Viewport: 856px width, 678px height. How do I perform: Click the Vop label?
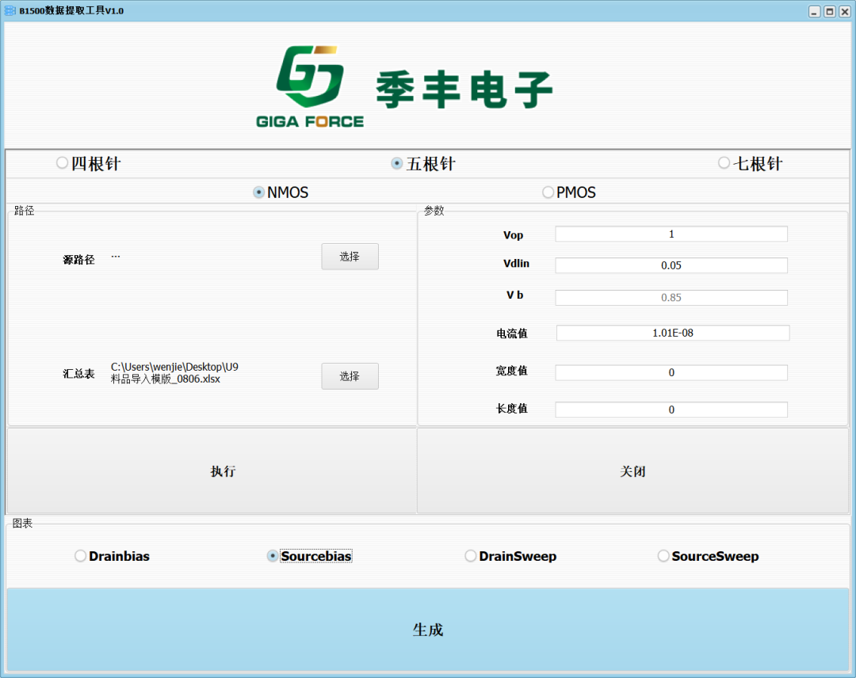tap(513, 235)
